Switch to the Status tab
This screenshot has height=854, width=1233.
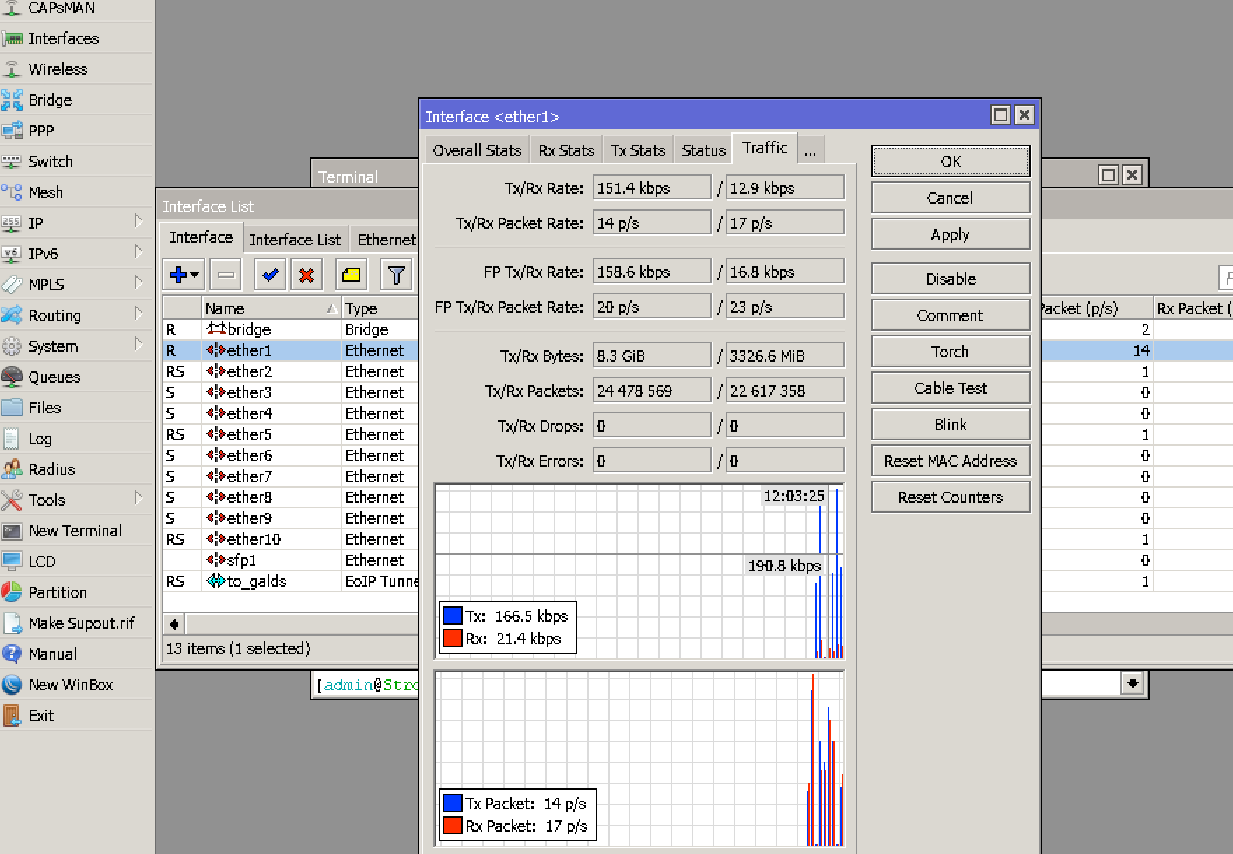pyautogui.click(x=703, y=150)
